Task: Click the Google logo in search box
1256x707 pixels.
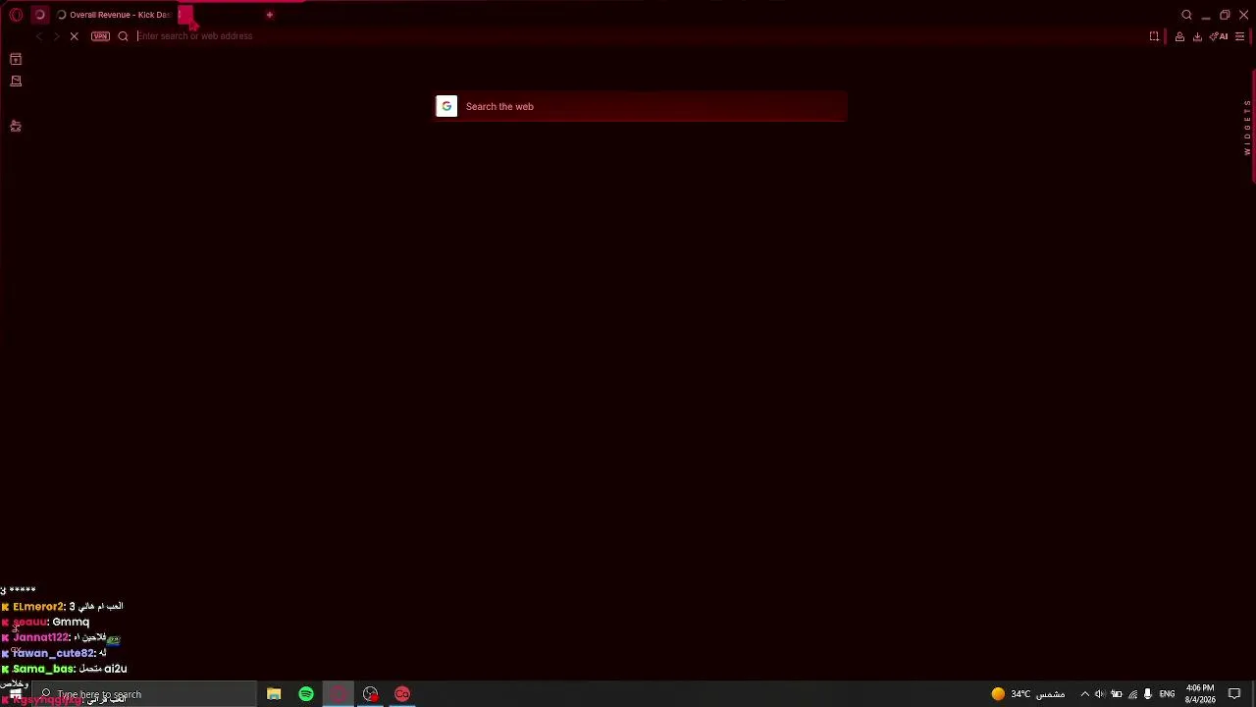Action: tap(446, 106)
